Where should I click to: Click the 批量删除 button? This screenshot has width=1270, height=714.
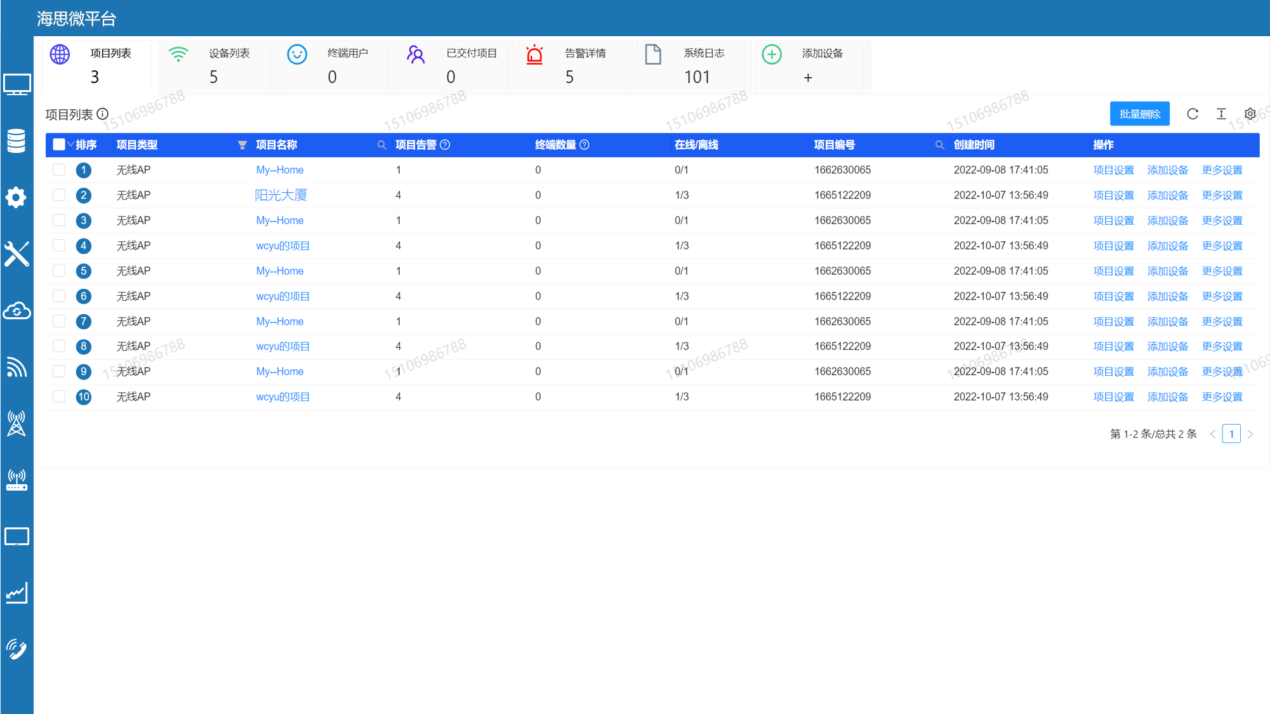1139,114
